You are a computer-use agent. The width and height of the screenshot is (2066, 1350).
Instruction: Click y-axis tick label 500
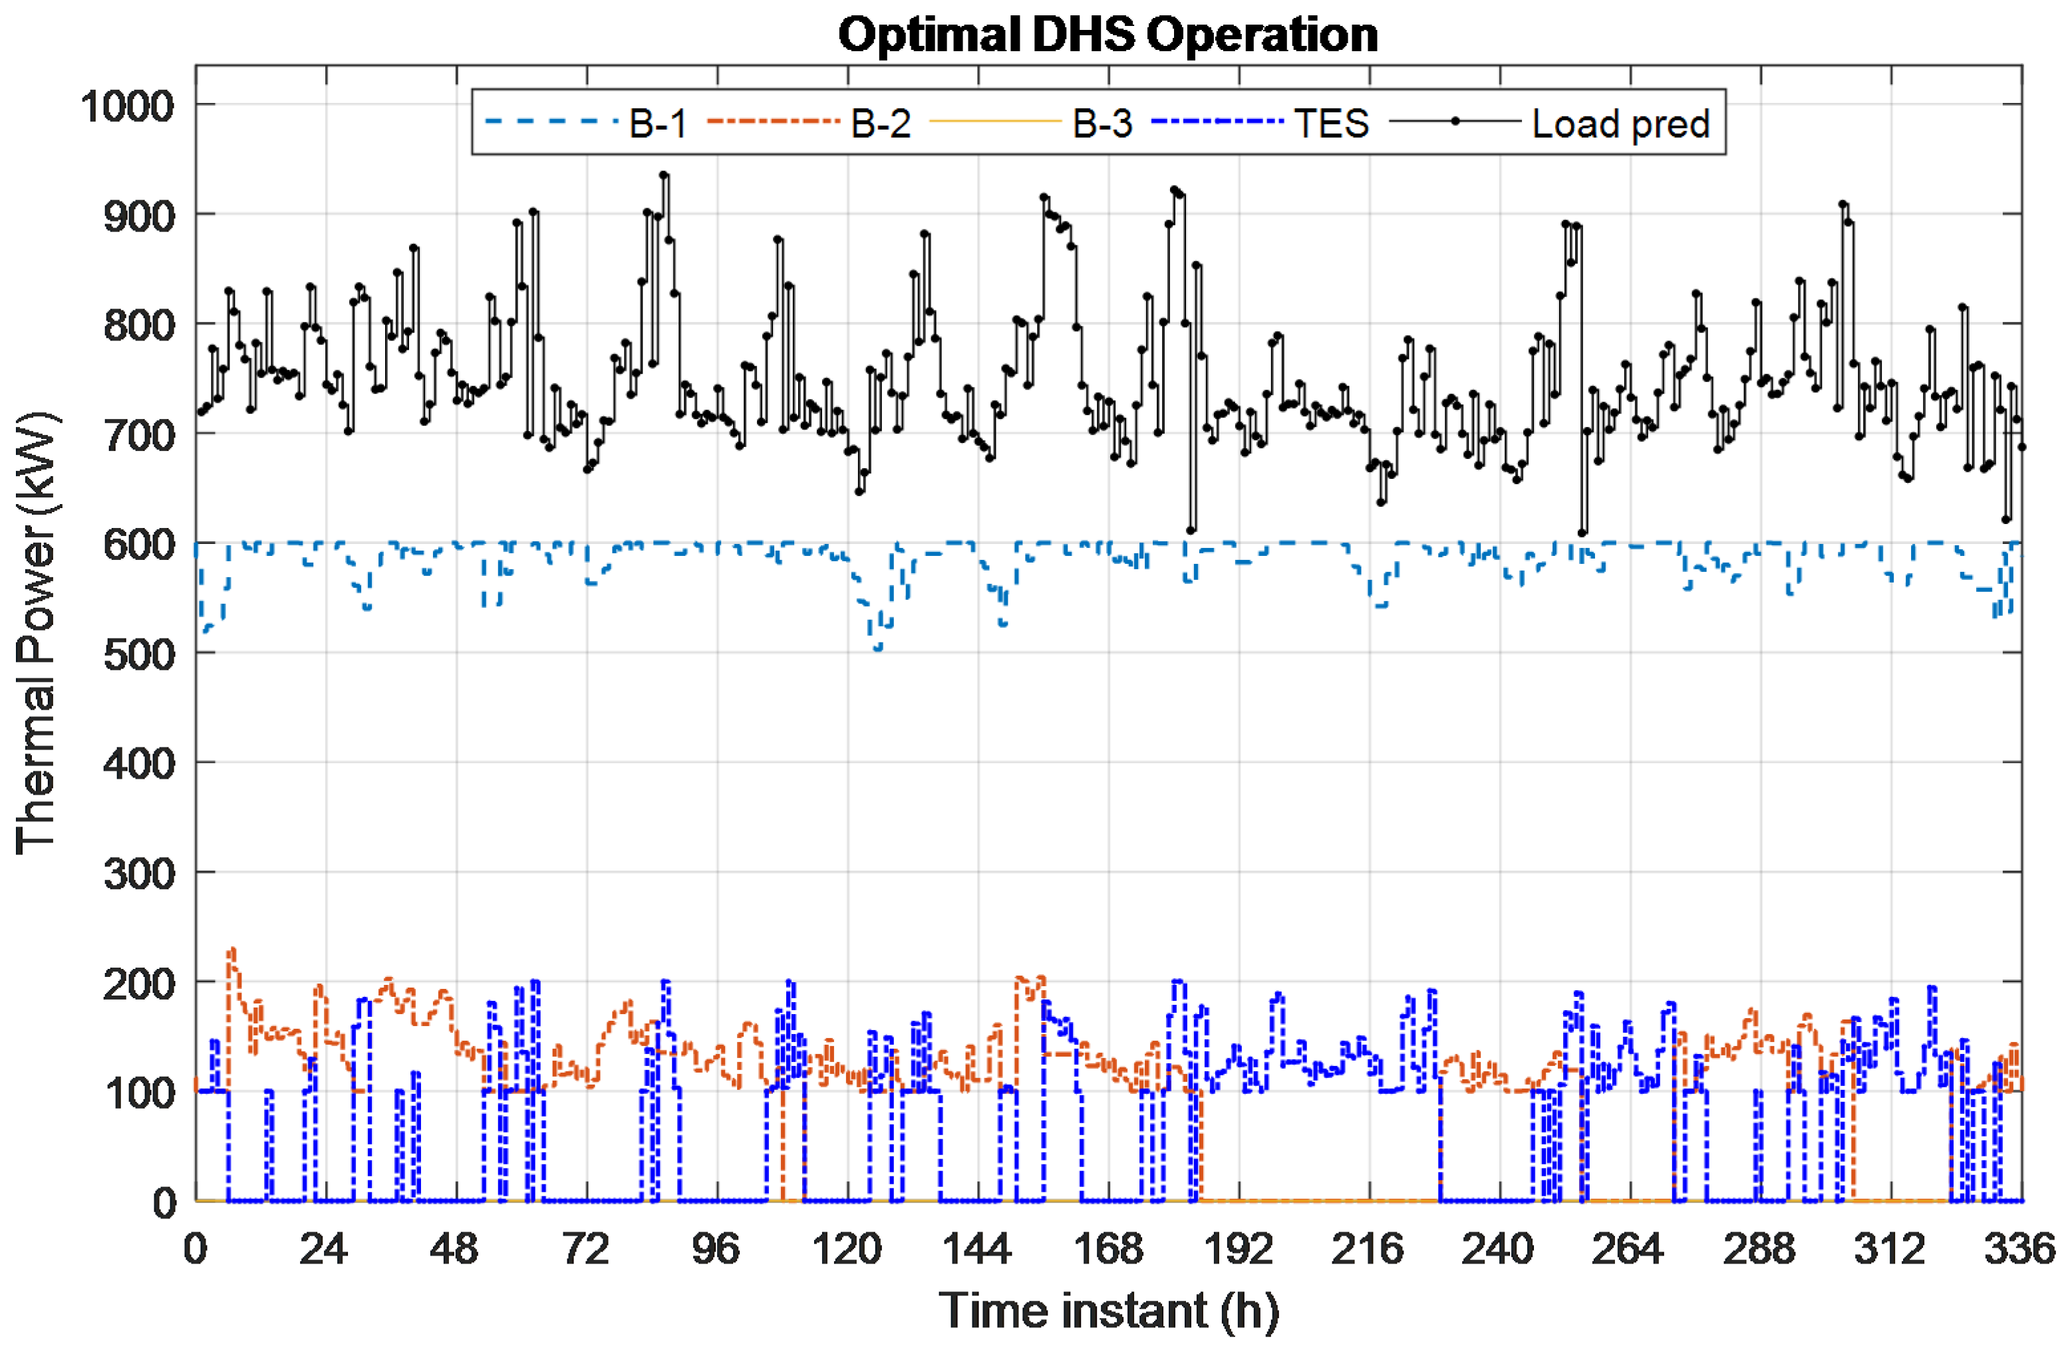pos(139,654)
